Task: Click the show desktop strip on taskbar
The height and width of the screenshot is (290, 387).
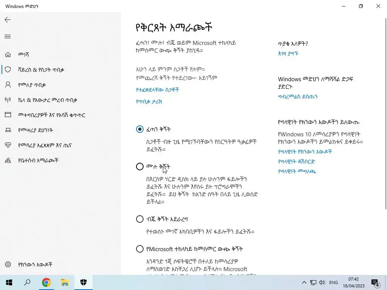Action: (386, 282)
